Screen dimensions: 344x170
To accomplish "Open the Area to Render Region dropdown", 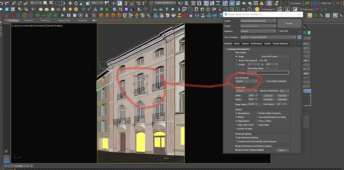I will pyautogui.click(x=246, y=81).
